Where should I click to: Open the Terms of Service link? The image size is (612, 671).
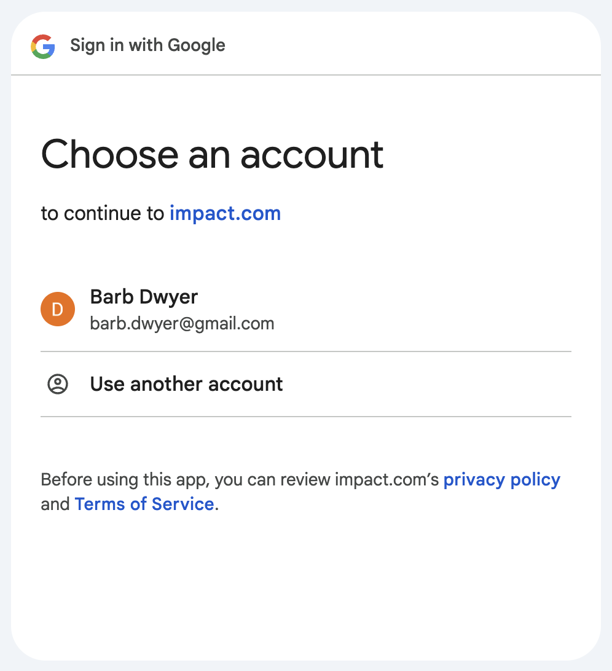coord(144,504)
